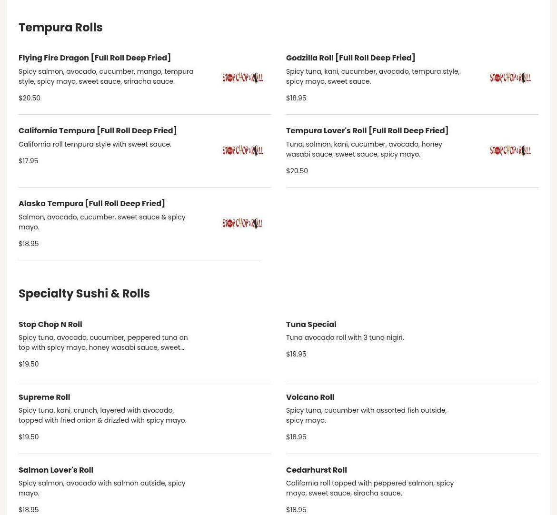The width and height of the screenshot is (557, 515).
Task: Open the California Tempura logo thumbnail
Action: coord(243,150)
